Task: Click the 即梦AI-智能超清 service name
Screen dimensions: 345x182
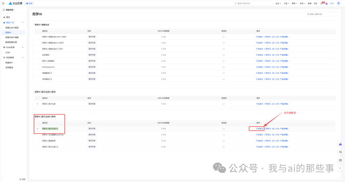Action: (x=49, y=141)
